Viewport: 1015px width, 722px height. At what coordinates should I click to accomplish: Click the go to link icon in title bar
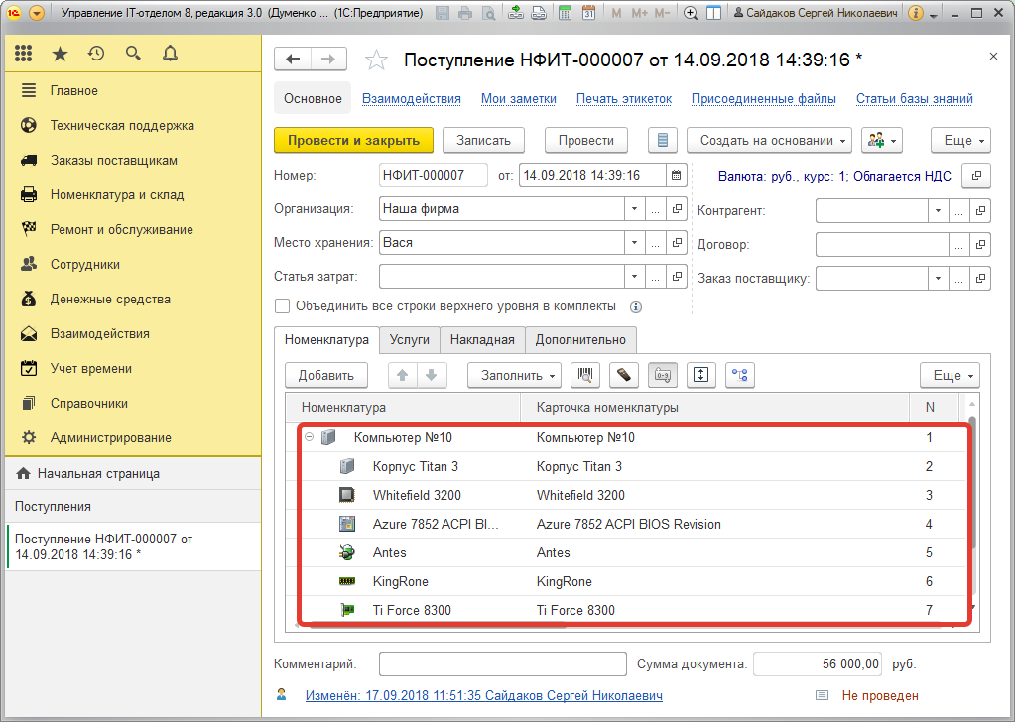click(539, 12)
